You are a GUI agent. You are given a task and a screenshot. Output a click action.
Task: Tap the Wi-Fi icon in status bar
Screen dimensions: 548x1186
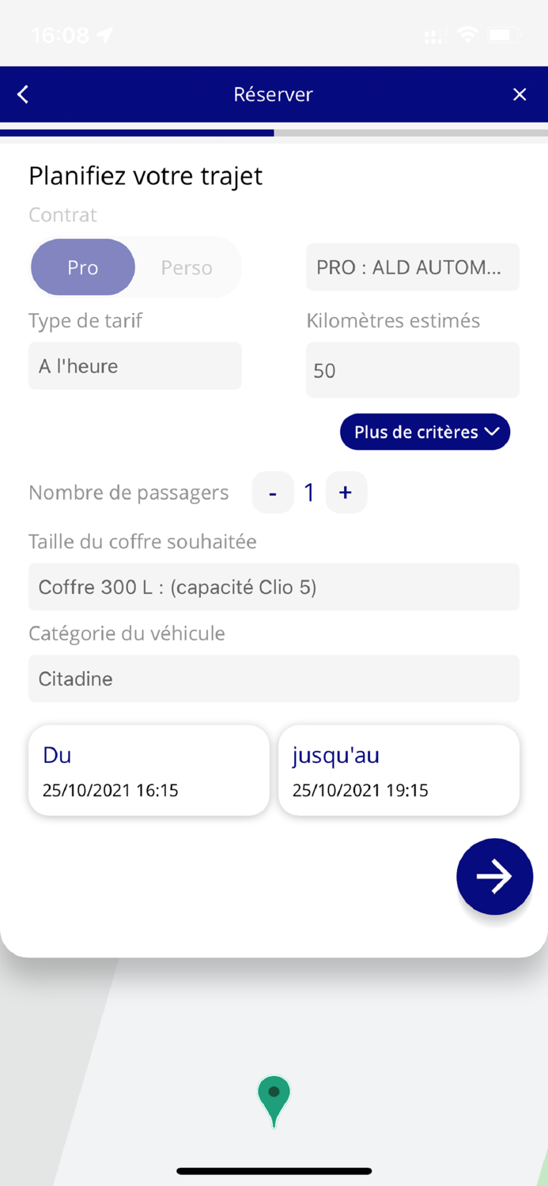coord(467,34)
